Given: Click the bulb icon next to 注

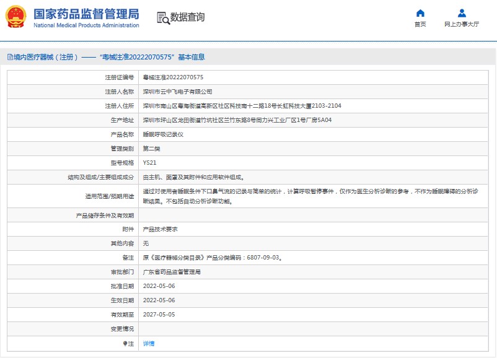Looking at the screenshot, I should click(125, 343).
